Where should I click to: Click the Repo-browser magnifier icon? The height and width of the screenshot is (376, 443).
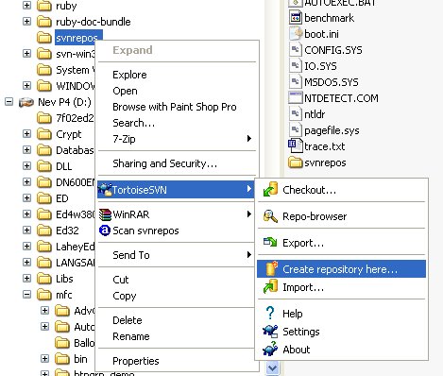pyautogui.click(x=270, y=216)
